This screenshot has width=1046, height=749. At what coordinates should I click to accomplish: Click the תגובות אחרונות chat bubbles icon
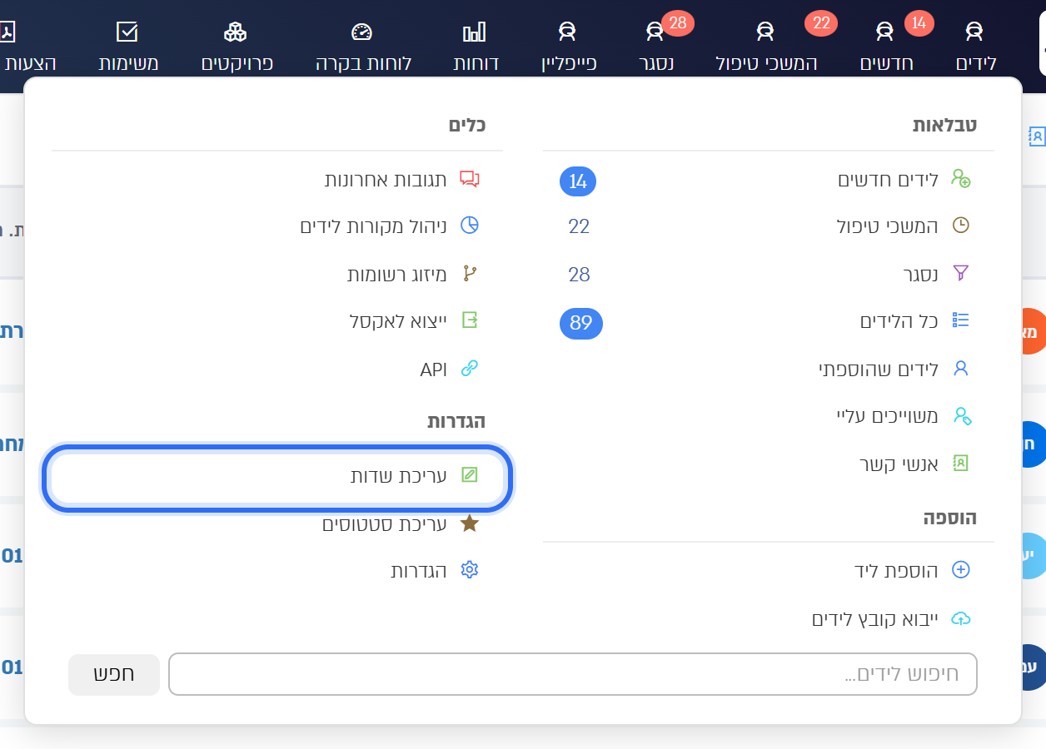point(470,179)
